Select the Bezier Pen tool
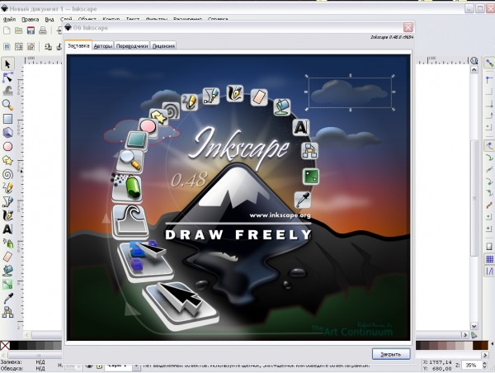Viewport: 495px width, 373px height. pyautogui.click(x=7, y=201)
